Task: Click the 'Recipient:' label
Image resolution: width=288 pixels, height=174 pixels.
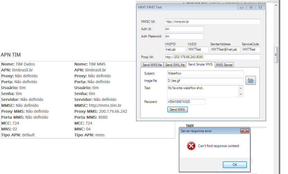Action: [x=151, y=102]
